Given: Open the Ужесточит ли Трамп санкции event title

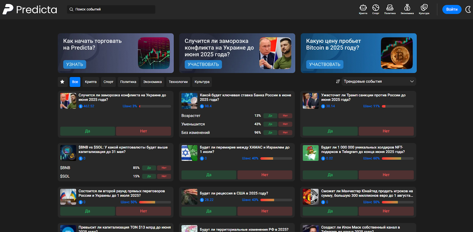Looking at the screenshot, I should [363, 97].
